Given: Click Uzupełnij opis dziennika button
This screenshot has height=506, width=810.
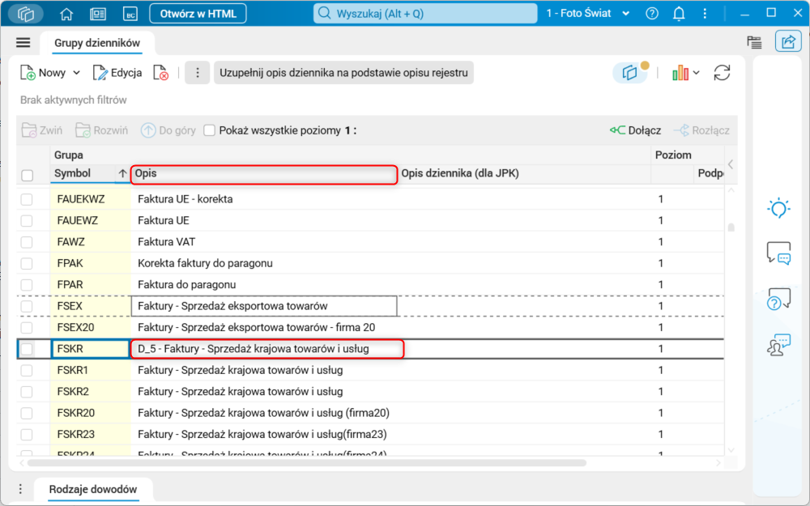Looking at the screenshot, I should [x=343, y=73].
